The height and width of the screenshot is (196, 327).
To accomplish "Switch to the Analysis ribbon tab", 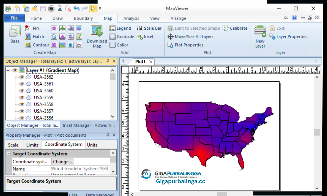I will 131,18.
